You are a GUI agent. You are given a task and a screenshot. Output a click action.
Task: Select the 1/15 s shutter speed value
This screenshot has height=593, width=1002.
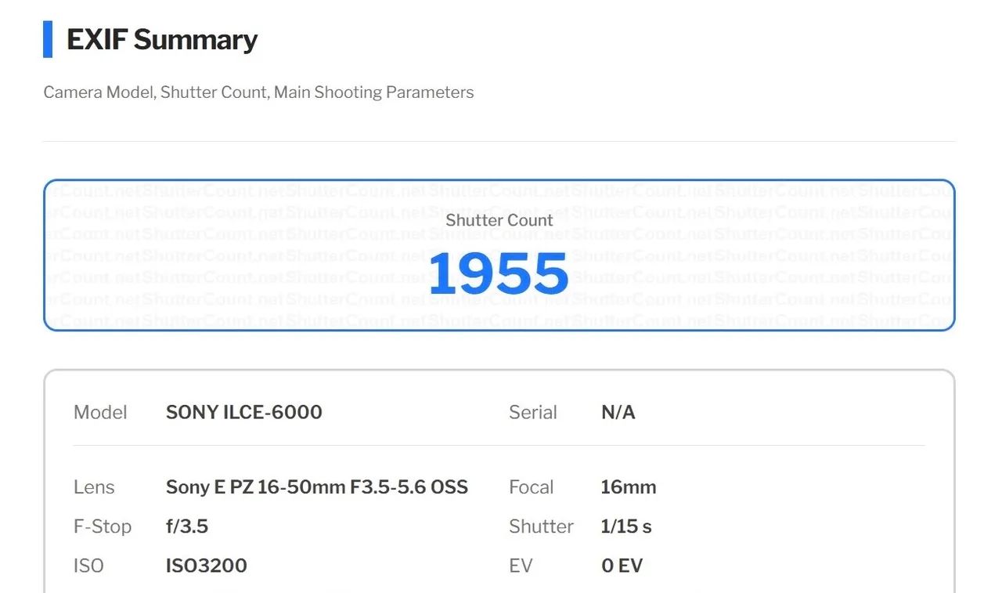click(x=626, y=526)
